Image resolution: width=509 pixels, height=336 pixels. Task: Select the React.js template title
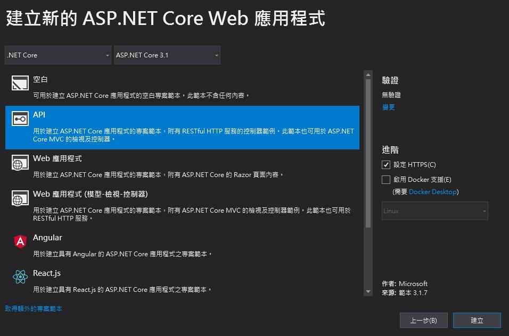47,273
